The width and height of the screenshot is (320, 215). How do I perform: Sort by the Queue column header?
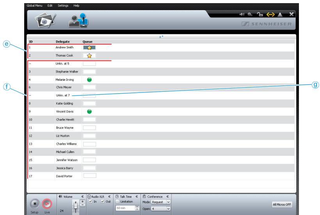87,42
